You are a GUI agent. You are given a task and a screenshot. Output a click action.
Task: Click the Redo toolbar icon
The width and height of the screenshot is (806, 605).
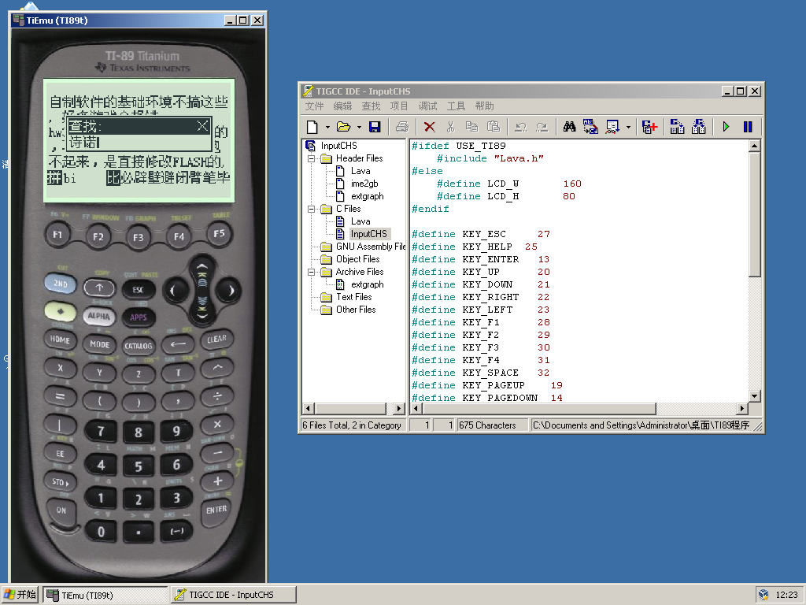click(542, 127)
